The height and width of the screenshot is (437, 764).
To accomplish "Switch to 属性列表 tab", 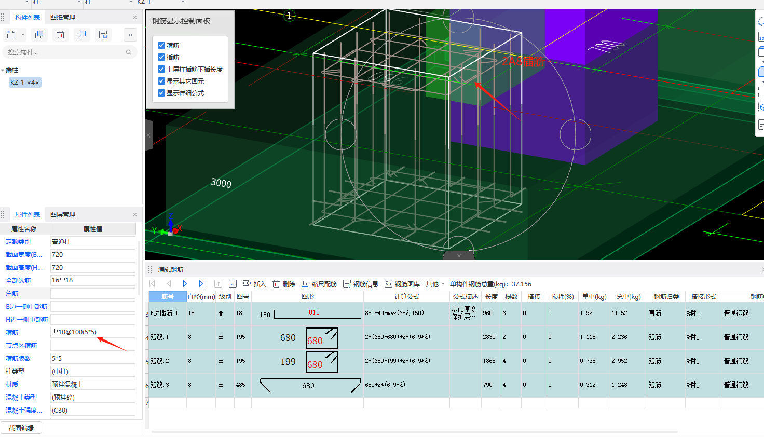I will 28,214.
